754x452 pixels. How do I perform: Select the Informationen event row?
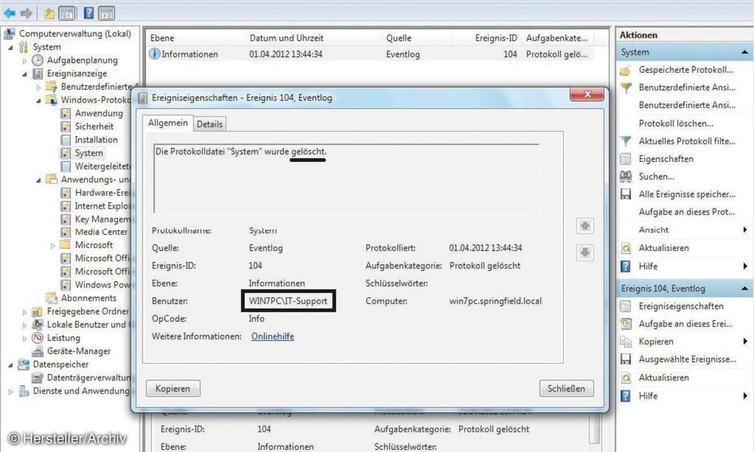click(371, 54)
